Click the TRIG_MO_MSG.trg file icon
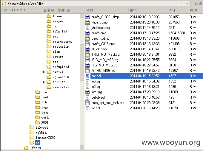 (87, 55)
